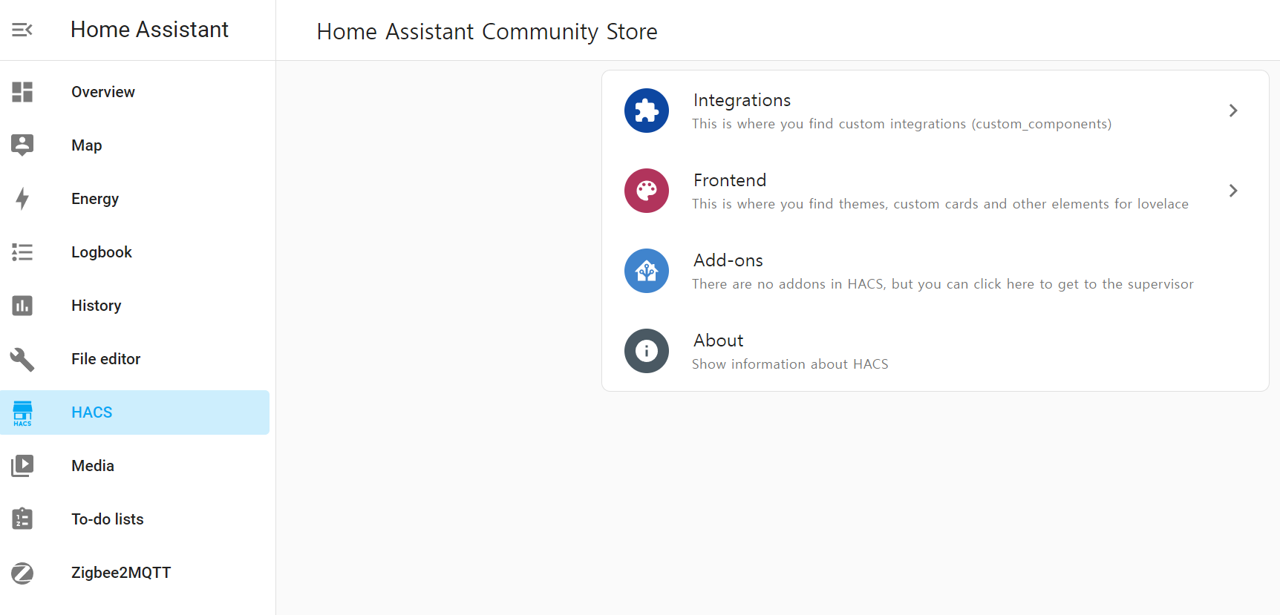Image resolution: width=1280 pixels, height=615 pixels.
Task: Click the Energy lightning bolt icon
Action: [x=22, y=199]
